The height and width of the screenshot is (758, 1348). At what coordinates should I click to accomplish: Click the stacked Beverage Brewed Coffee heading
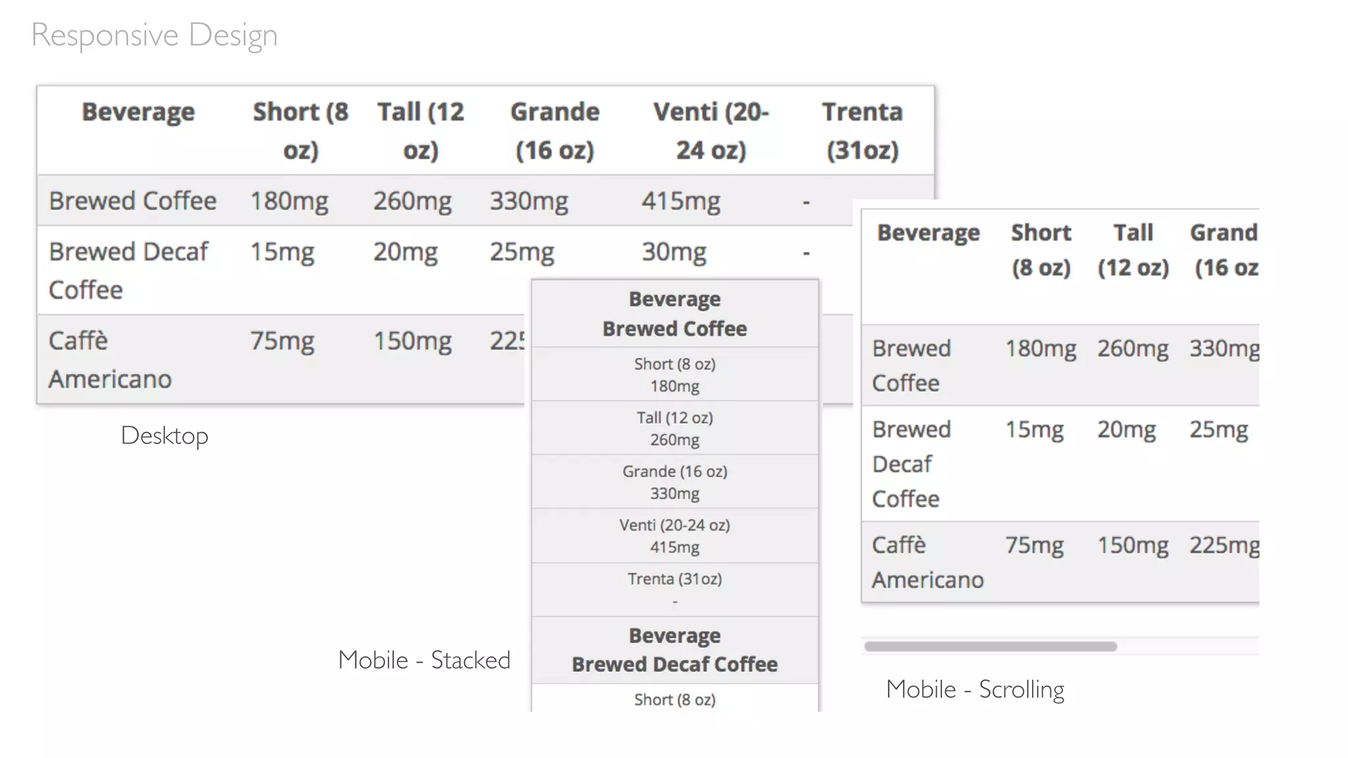(x=675, y=314)
